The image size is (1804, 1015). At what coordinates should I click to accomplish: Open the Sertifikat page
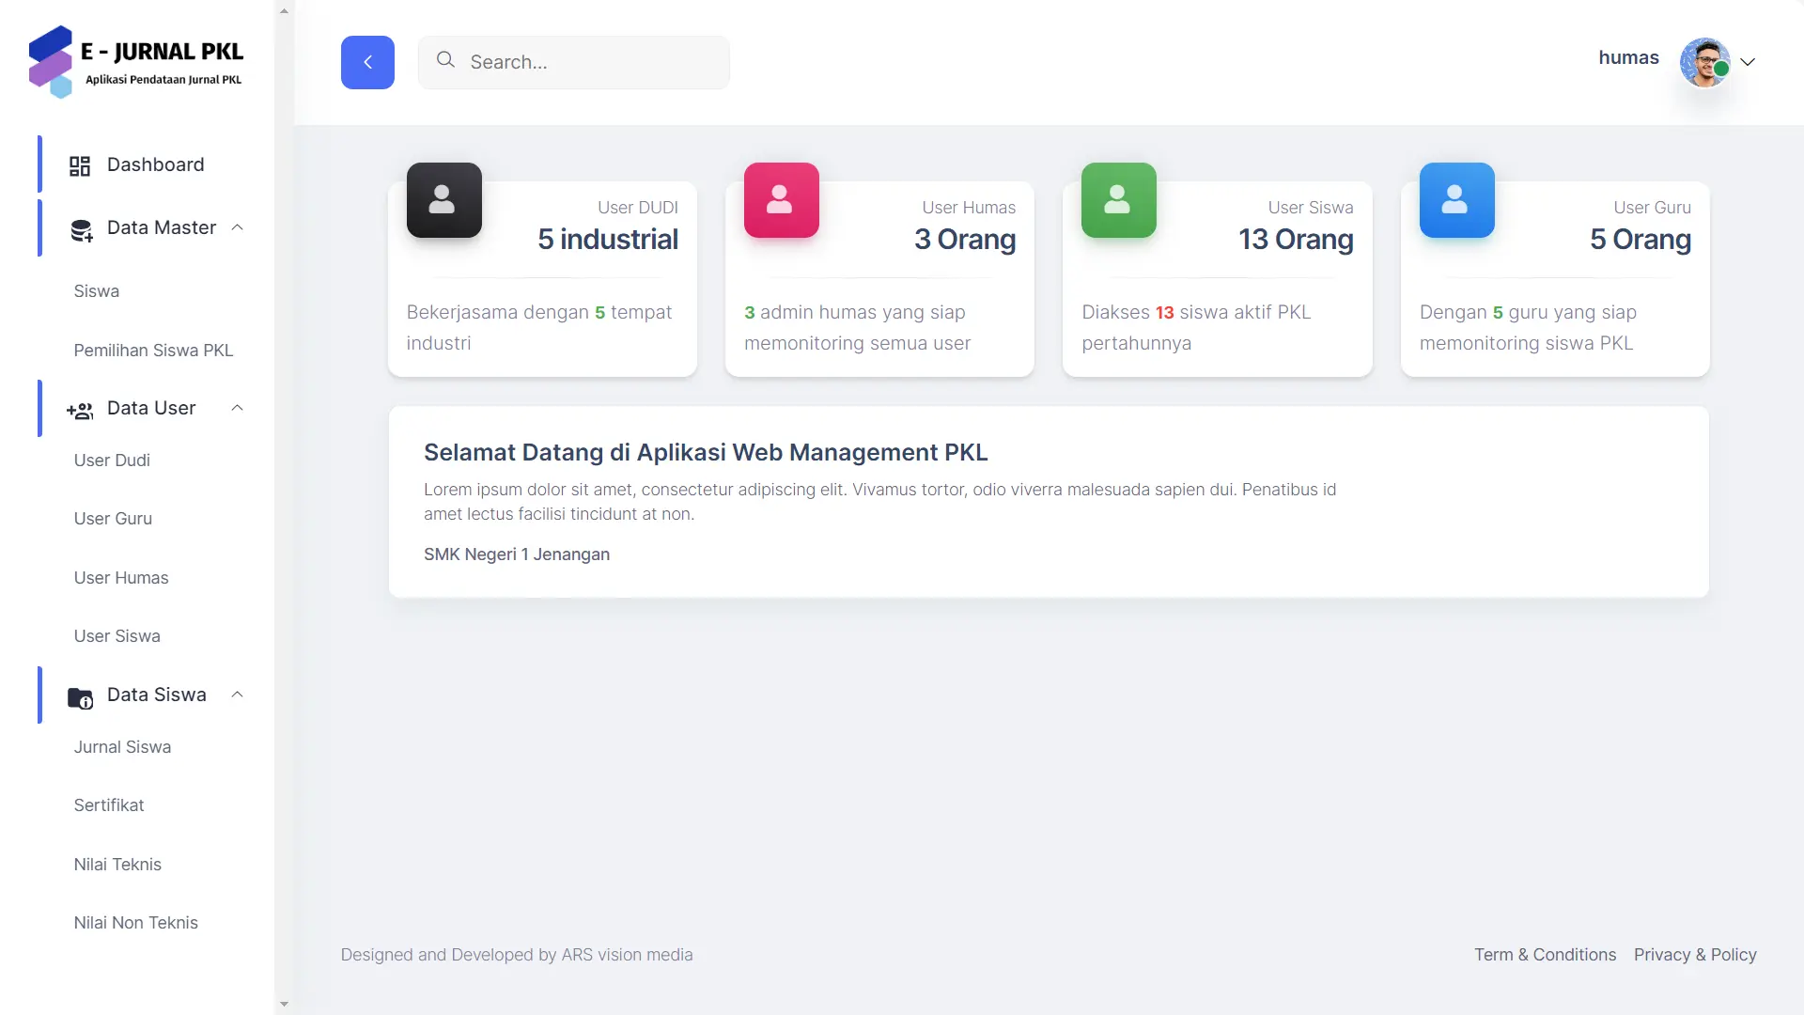(109, 805)
